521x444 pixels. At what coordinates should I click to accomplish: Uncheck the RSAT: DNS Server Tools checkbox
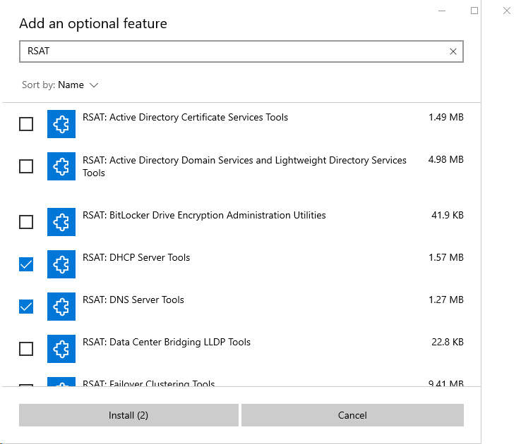(26, 307)
